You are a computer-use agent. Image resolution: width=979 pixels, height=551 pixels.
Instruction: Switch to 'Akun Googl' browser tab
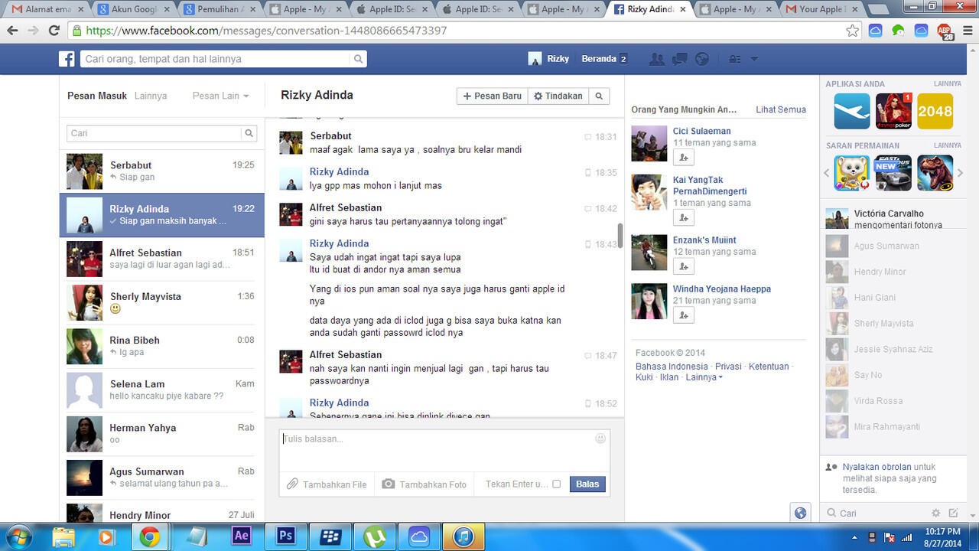[132, 9]
